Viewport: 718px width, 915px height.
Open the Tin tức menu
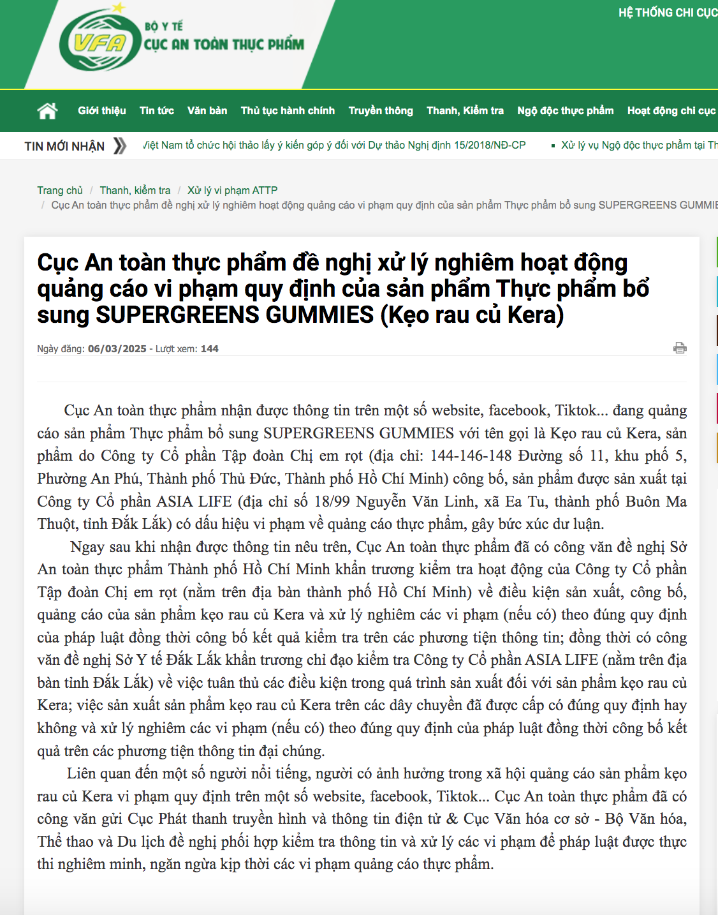coord(157,111)
